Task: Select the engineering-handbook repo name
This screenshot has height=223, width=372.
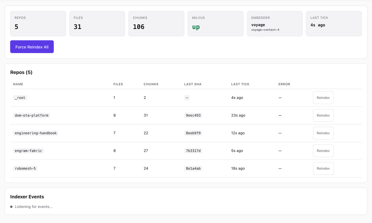Action: pyautogui.click(x=36, y=133)
